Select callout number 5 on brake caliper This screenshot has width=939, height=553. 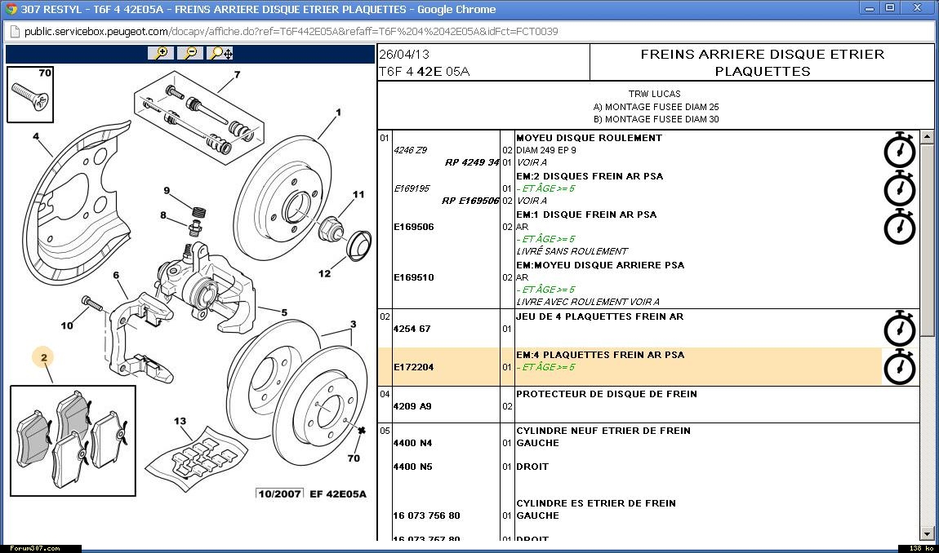click(x=284, y=312)
